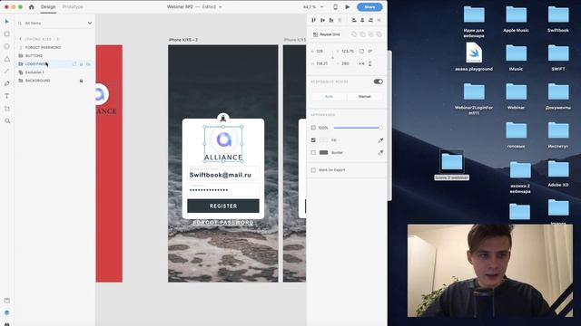Open the Fill color swatch
581x326 pixels.
(x=323, y=140)
